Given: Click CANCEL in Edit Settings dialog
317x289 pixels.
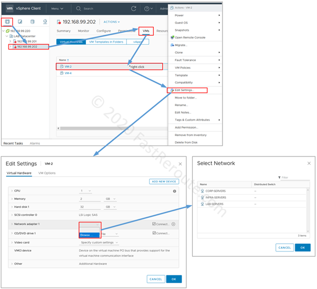Looking at the screenshot, I should pyautogui.click(x=156, y=279).
